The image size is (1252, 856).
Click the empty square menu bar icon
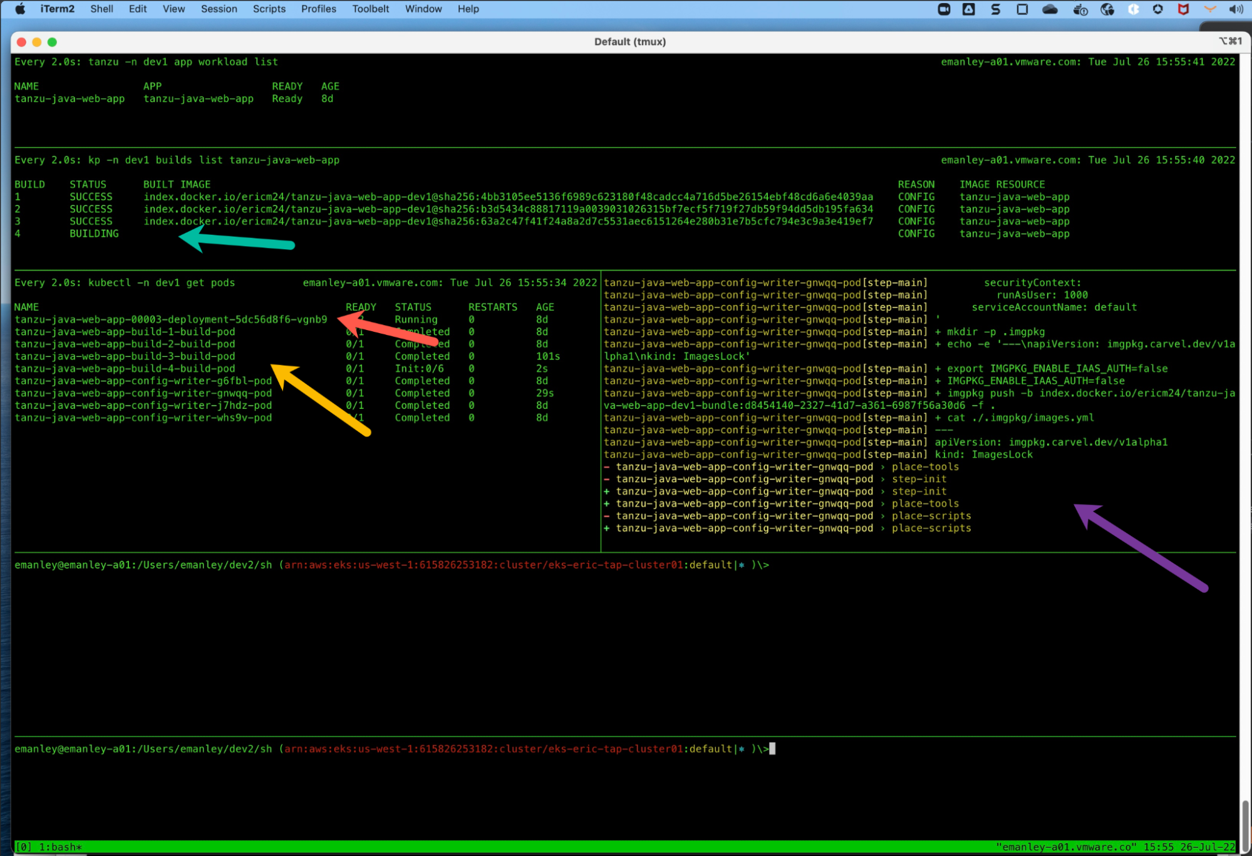point(1022,9)
